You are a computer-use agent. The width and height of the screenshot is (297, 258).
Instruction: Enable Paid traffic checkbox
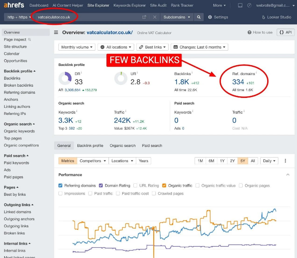(x=90, y=193)
